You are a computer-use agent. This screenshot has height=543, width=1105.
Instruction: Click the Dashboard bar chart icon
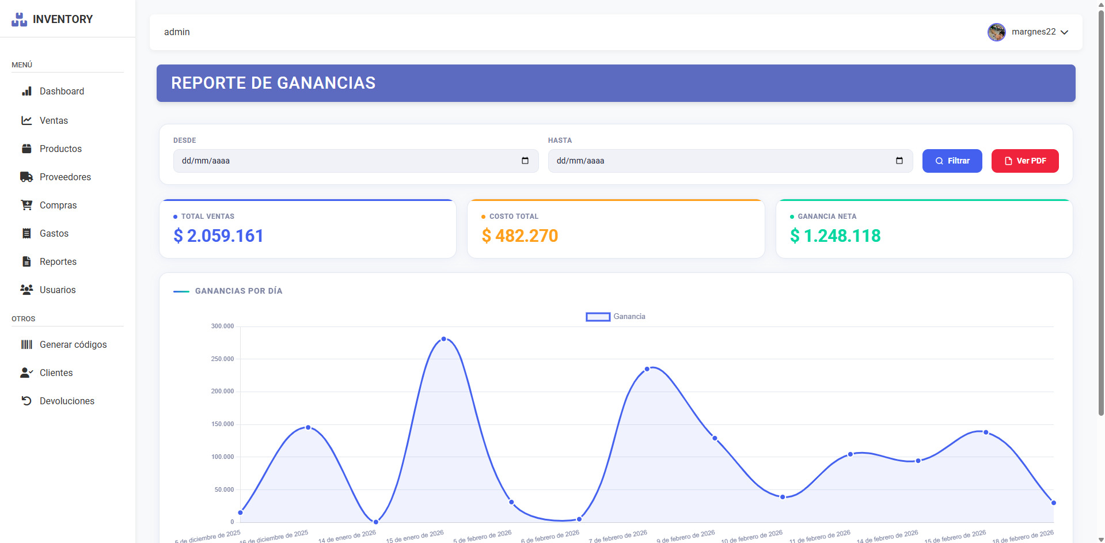click(x=26, y=92)
